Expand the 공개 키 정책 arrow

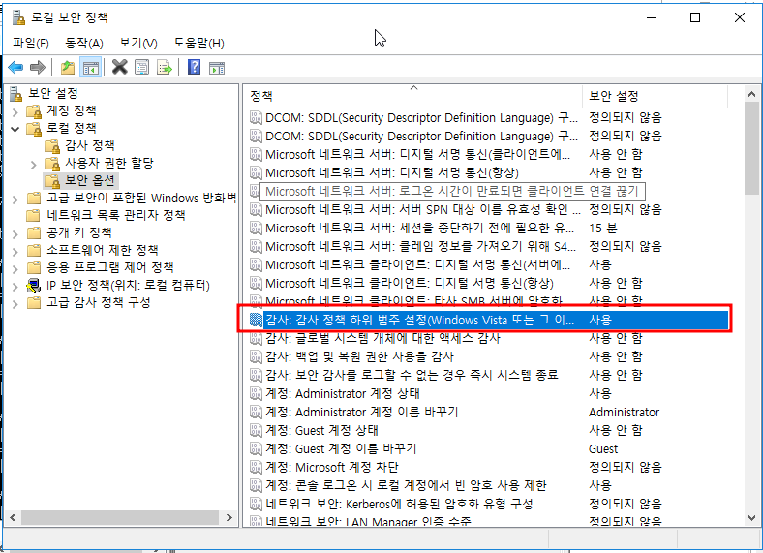15,234
